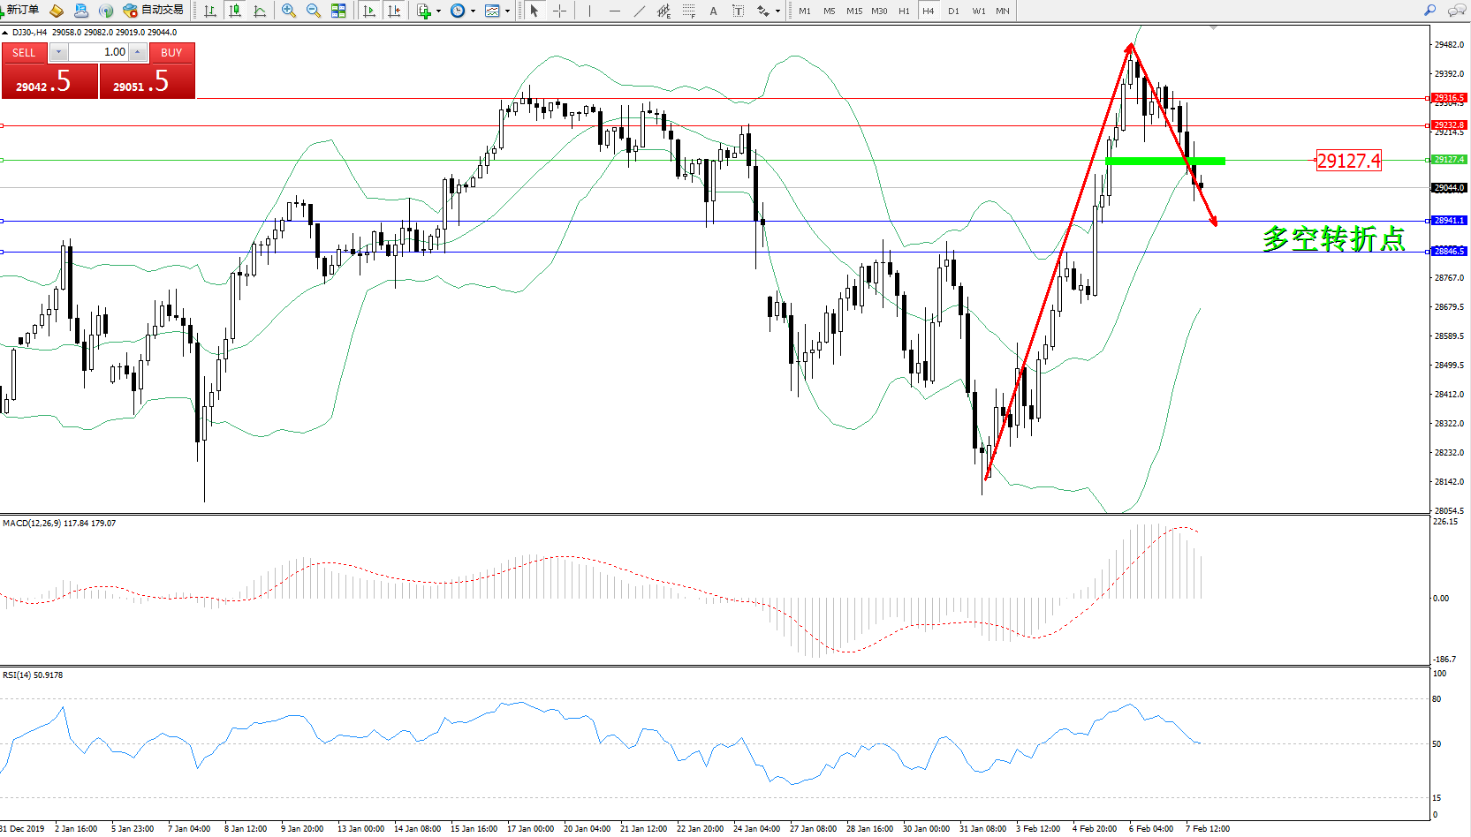Switch chart to candlestick display mode
This screenshot has width=1471, height=837.
(x=235, y=11)
